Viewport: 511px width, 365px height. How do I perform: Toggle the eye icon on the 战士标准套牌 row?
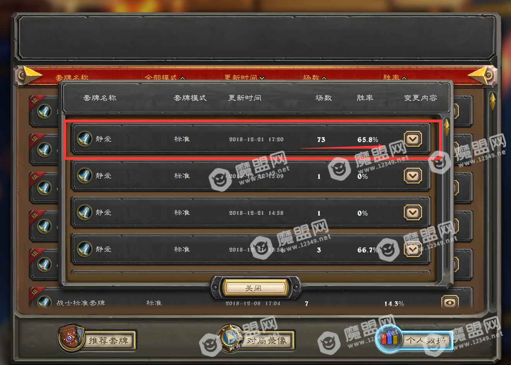point(450,302)
